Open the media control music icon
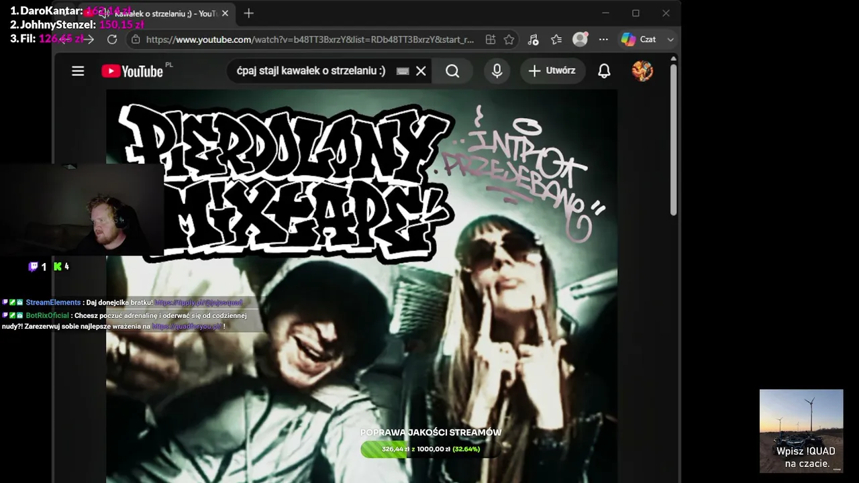The width and height of the screenshot is (859, 483). (x=533, y=40)
